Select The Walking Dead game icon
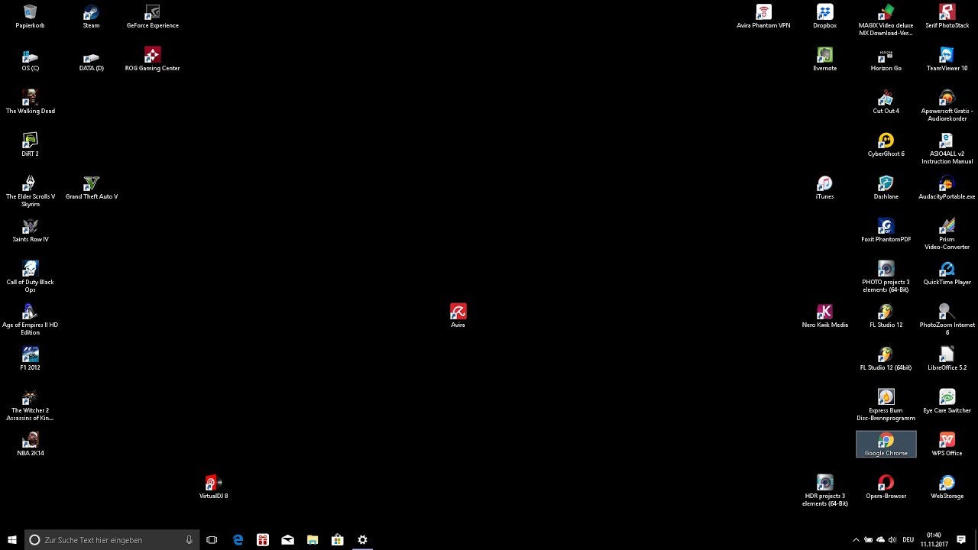Screen dimensions: 978x550 (30, 102)
